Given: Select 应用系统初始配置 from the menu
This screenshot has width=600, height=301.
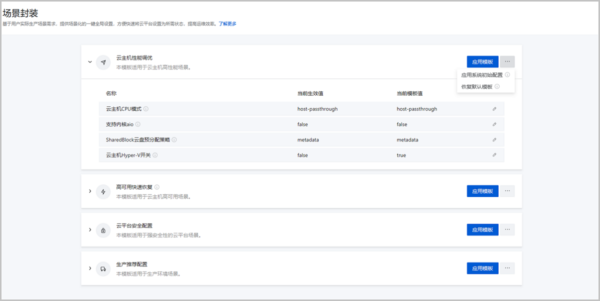Looking at the screenshot, I should click(x=481, y=75).
